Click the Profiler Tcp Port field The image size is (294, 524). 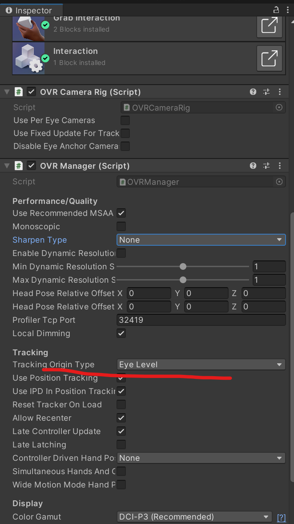click(x=201, y=320)
